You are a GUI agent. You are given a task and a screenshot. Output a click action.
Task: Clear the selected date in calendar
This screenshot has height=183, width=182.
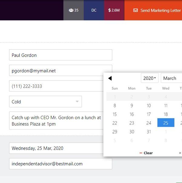146,153
